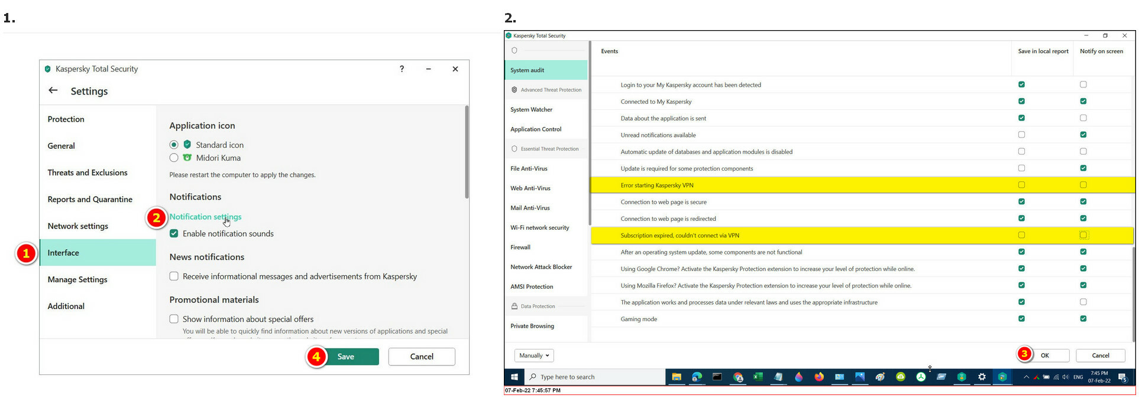The width and height of the screenshot is (1139, 398).
Task: Click the active Kaspersky Total Security taskbar icon
Action: pos(1002,377)
